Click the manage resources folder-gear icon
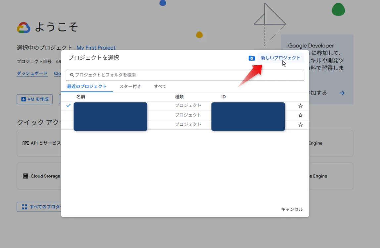This screenshot has width=380, height=248. click(252, 58)
